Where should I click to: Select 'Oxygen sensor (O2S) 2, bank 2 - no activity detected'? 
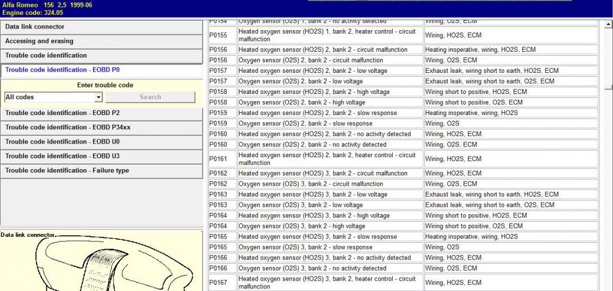coord(330,144)
